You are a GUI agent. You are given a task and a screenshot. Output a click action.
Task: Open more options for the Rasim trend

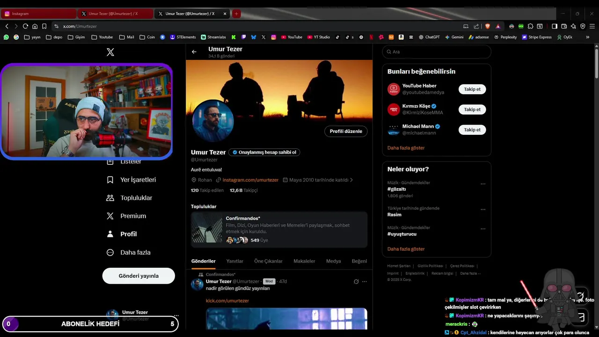point(483,210)
